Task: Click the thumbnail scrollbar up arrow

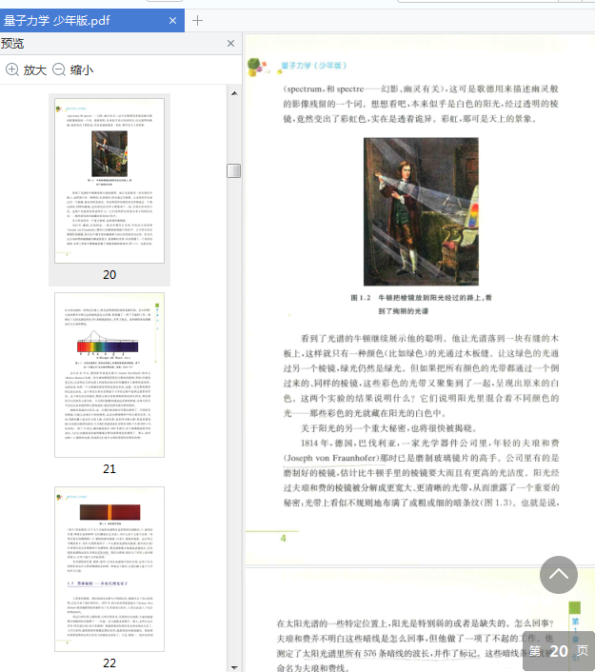Action: [x=234, y=93]
